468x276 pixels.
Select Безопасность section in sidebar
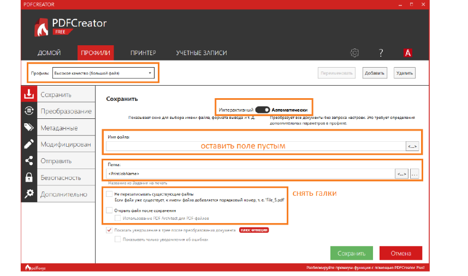pyautogui.click(x=66, y=178)
